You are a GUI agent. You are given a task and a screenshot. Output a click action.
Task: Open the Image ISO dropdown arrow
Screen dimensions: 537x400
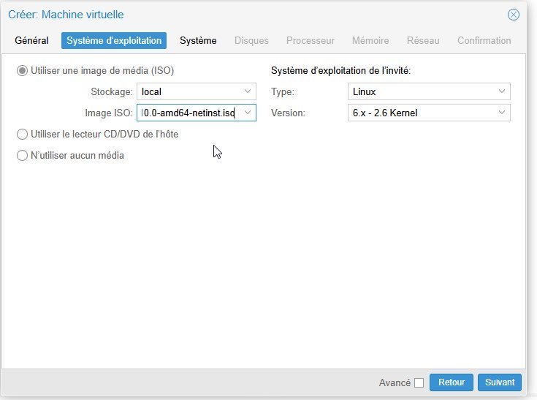coord(248,113)
